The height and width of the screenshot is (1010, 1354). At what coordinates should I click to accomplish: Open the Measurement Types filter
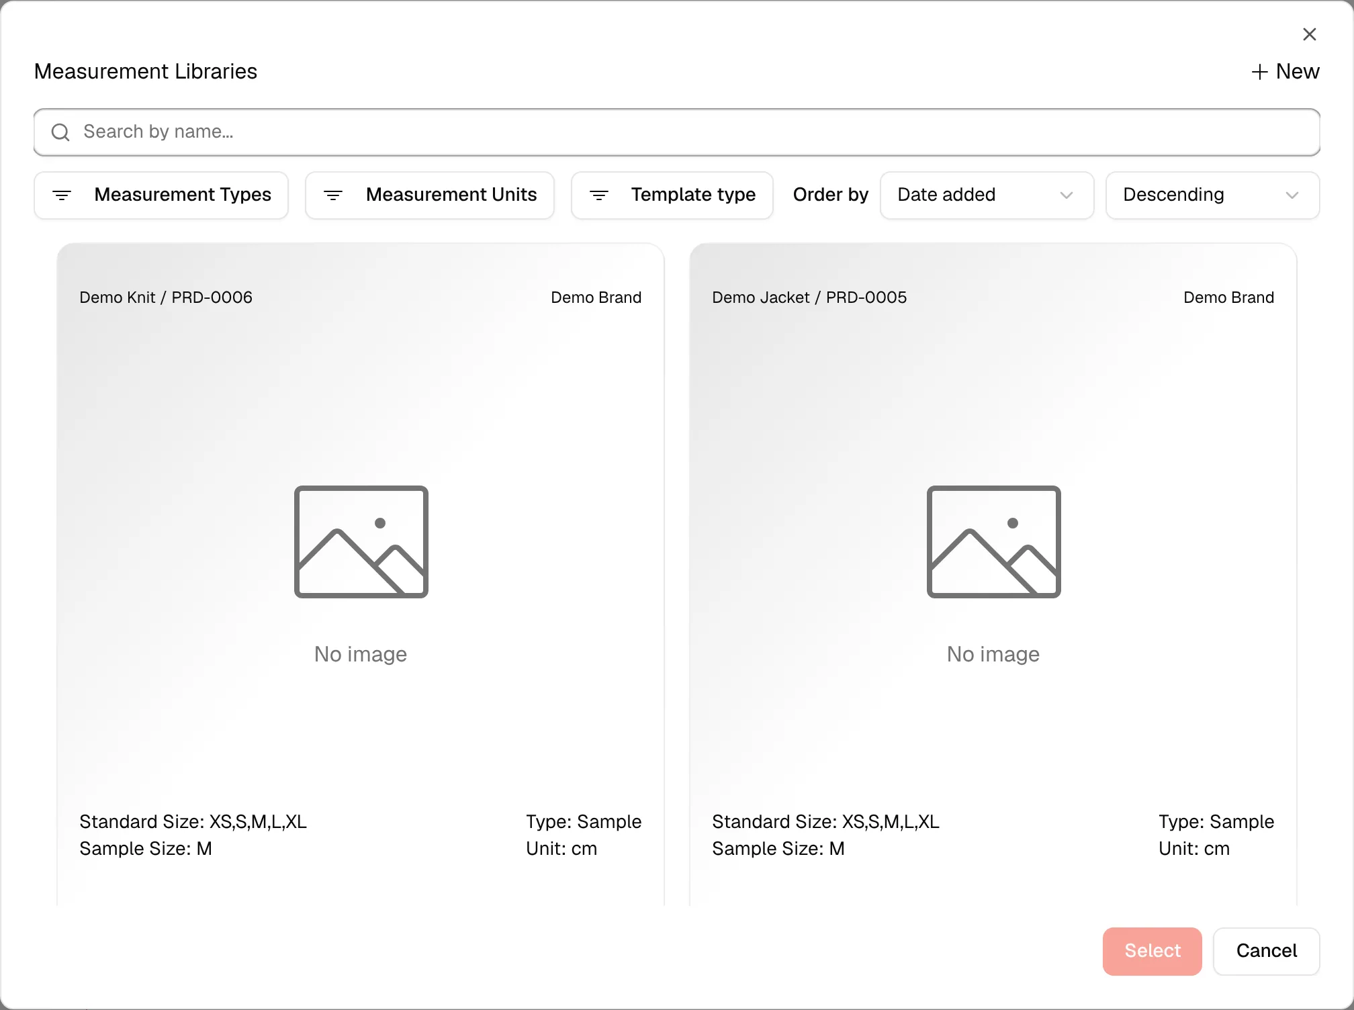[161, 195]
